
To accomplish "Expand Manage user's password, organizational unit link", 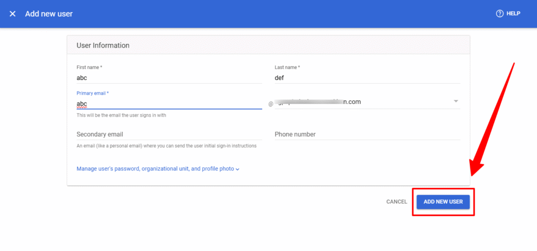I will 155,169.
